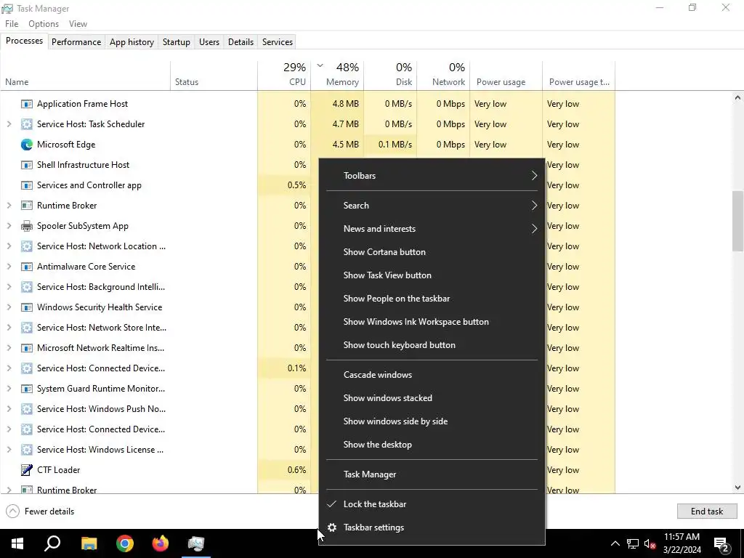Switch to the App history tab
This screenshot has width=744, height=558.
(x=132, y=42)
